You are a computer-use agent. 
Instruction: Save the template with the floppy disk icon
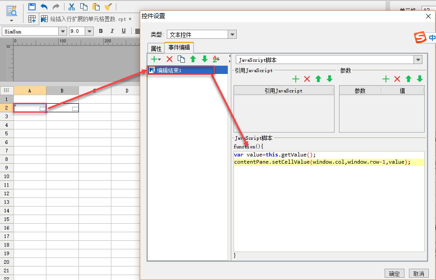pos(32,6)
